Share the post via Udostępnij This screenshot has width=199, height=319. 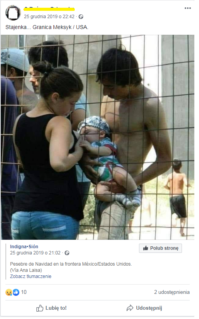(x=144, y=308)
